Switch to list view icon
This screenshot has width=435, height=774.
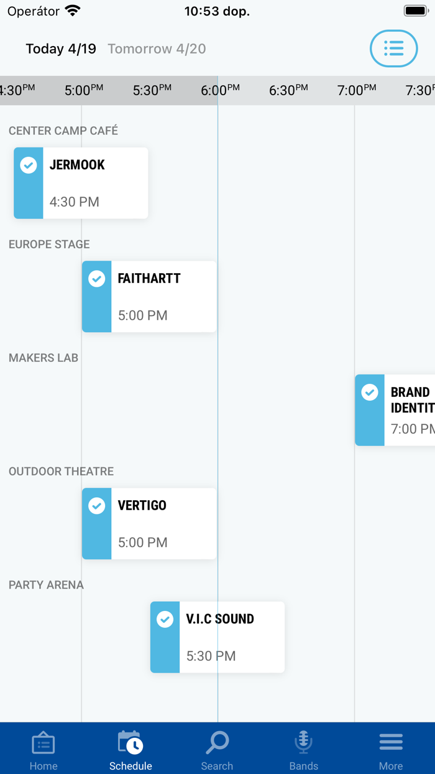(393, 49)
